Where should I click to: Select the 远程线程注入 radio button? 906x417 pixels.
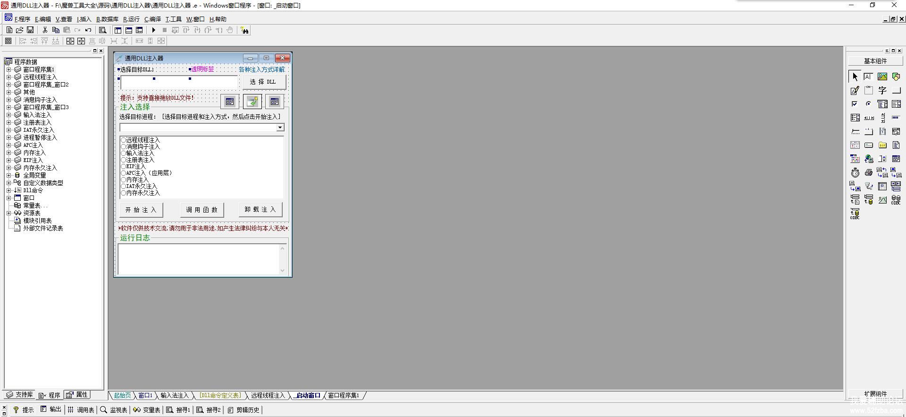[x=140, y=140]
